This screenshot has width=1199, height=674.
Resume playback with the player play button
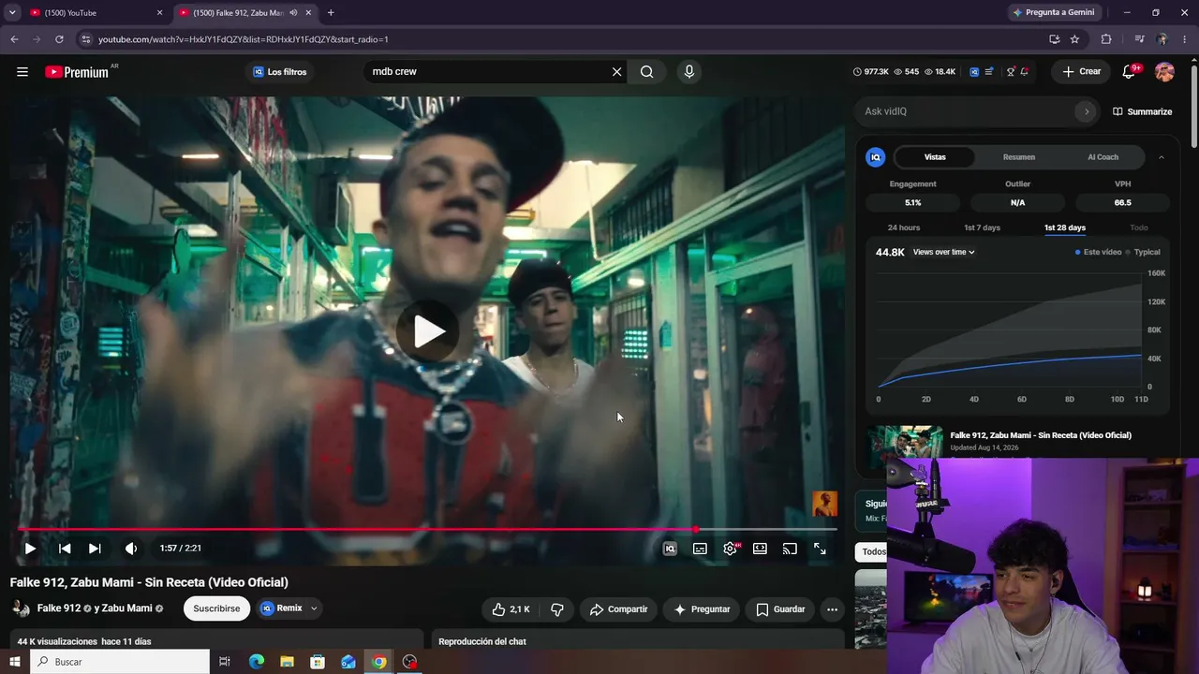coord(30,549)
